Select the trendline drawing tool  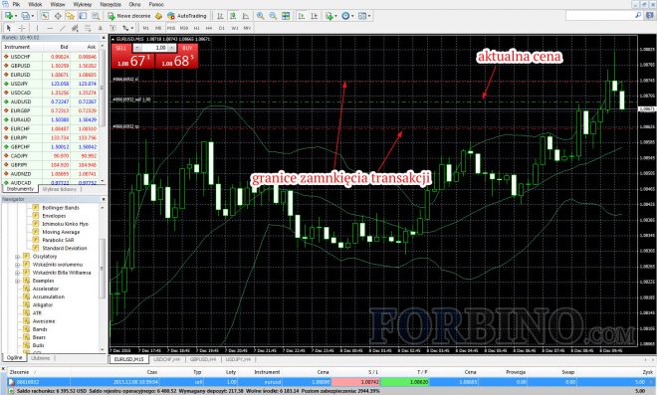pyautogui.click(x=63, y=28)
